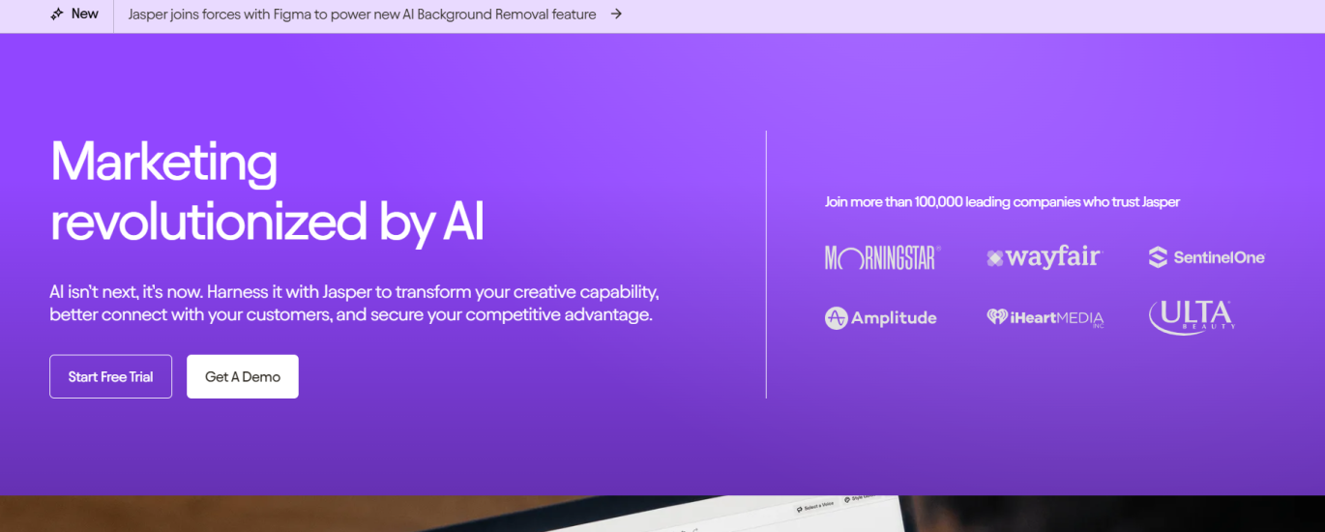Click the Amplitude wordmark text
This screenshot has height=532, width=1325.
[894, 318]
